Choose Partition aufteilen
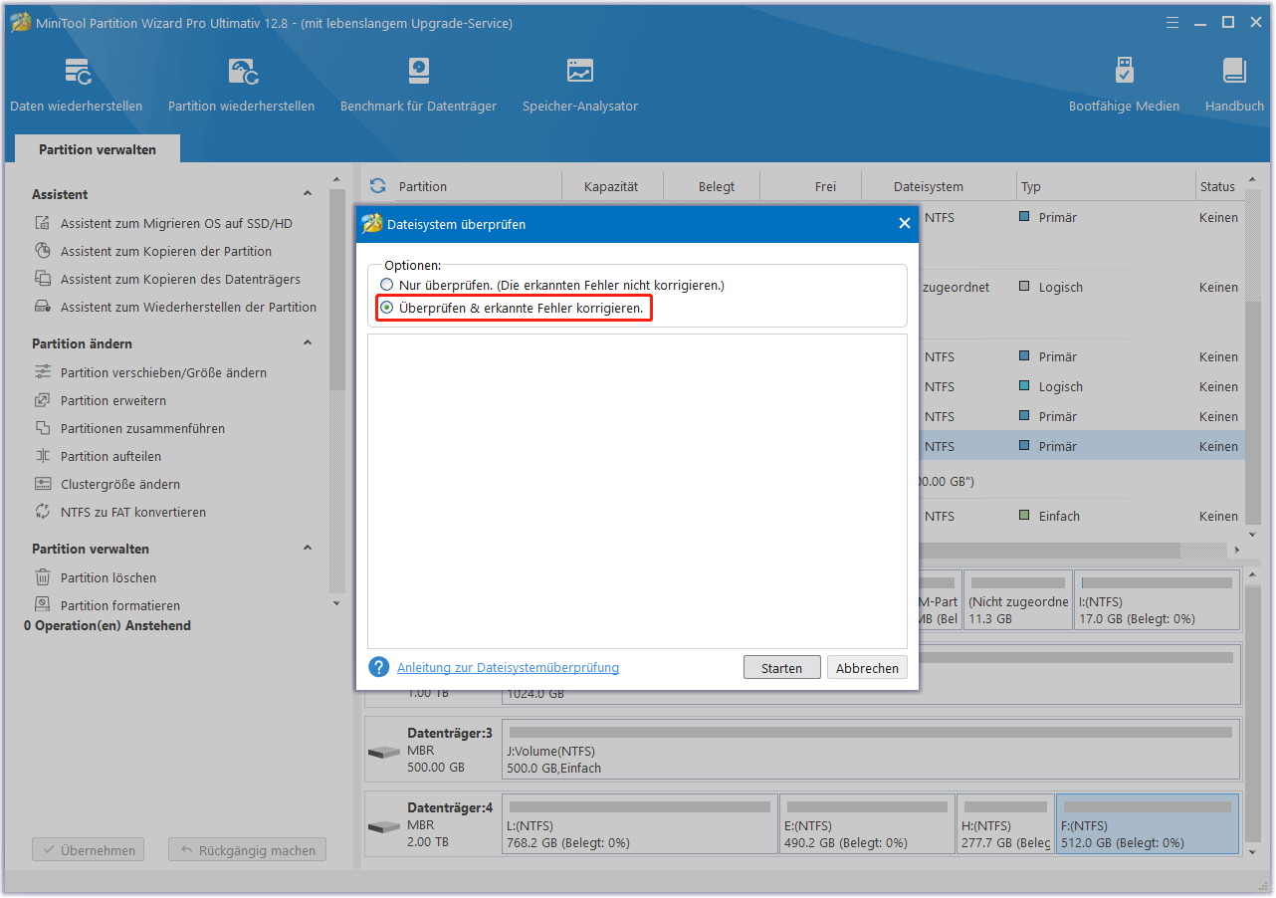The image size is (1276, 898). pyautogui.click(x=110, y=457)
